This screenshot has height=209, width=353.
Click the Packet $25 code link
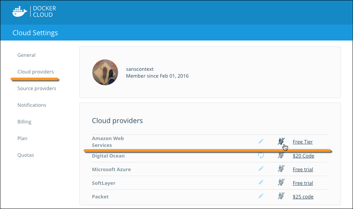tap(303, 197)
